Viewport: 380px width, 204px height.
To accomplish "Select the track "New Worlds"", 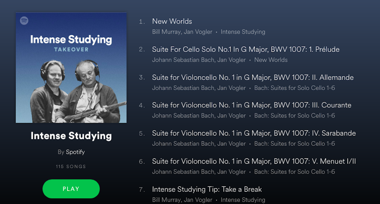I will (x=172, y=22).
